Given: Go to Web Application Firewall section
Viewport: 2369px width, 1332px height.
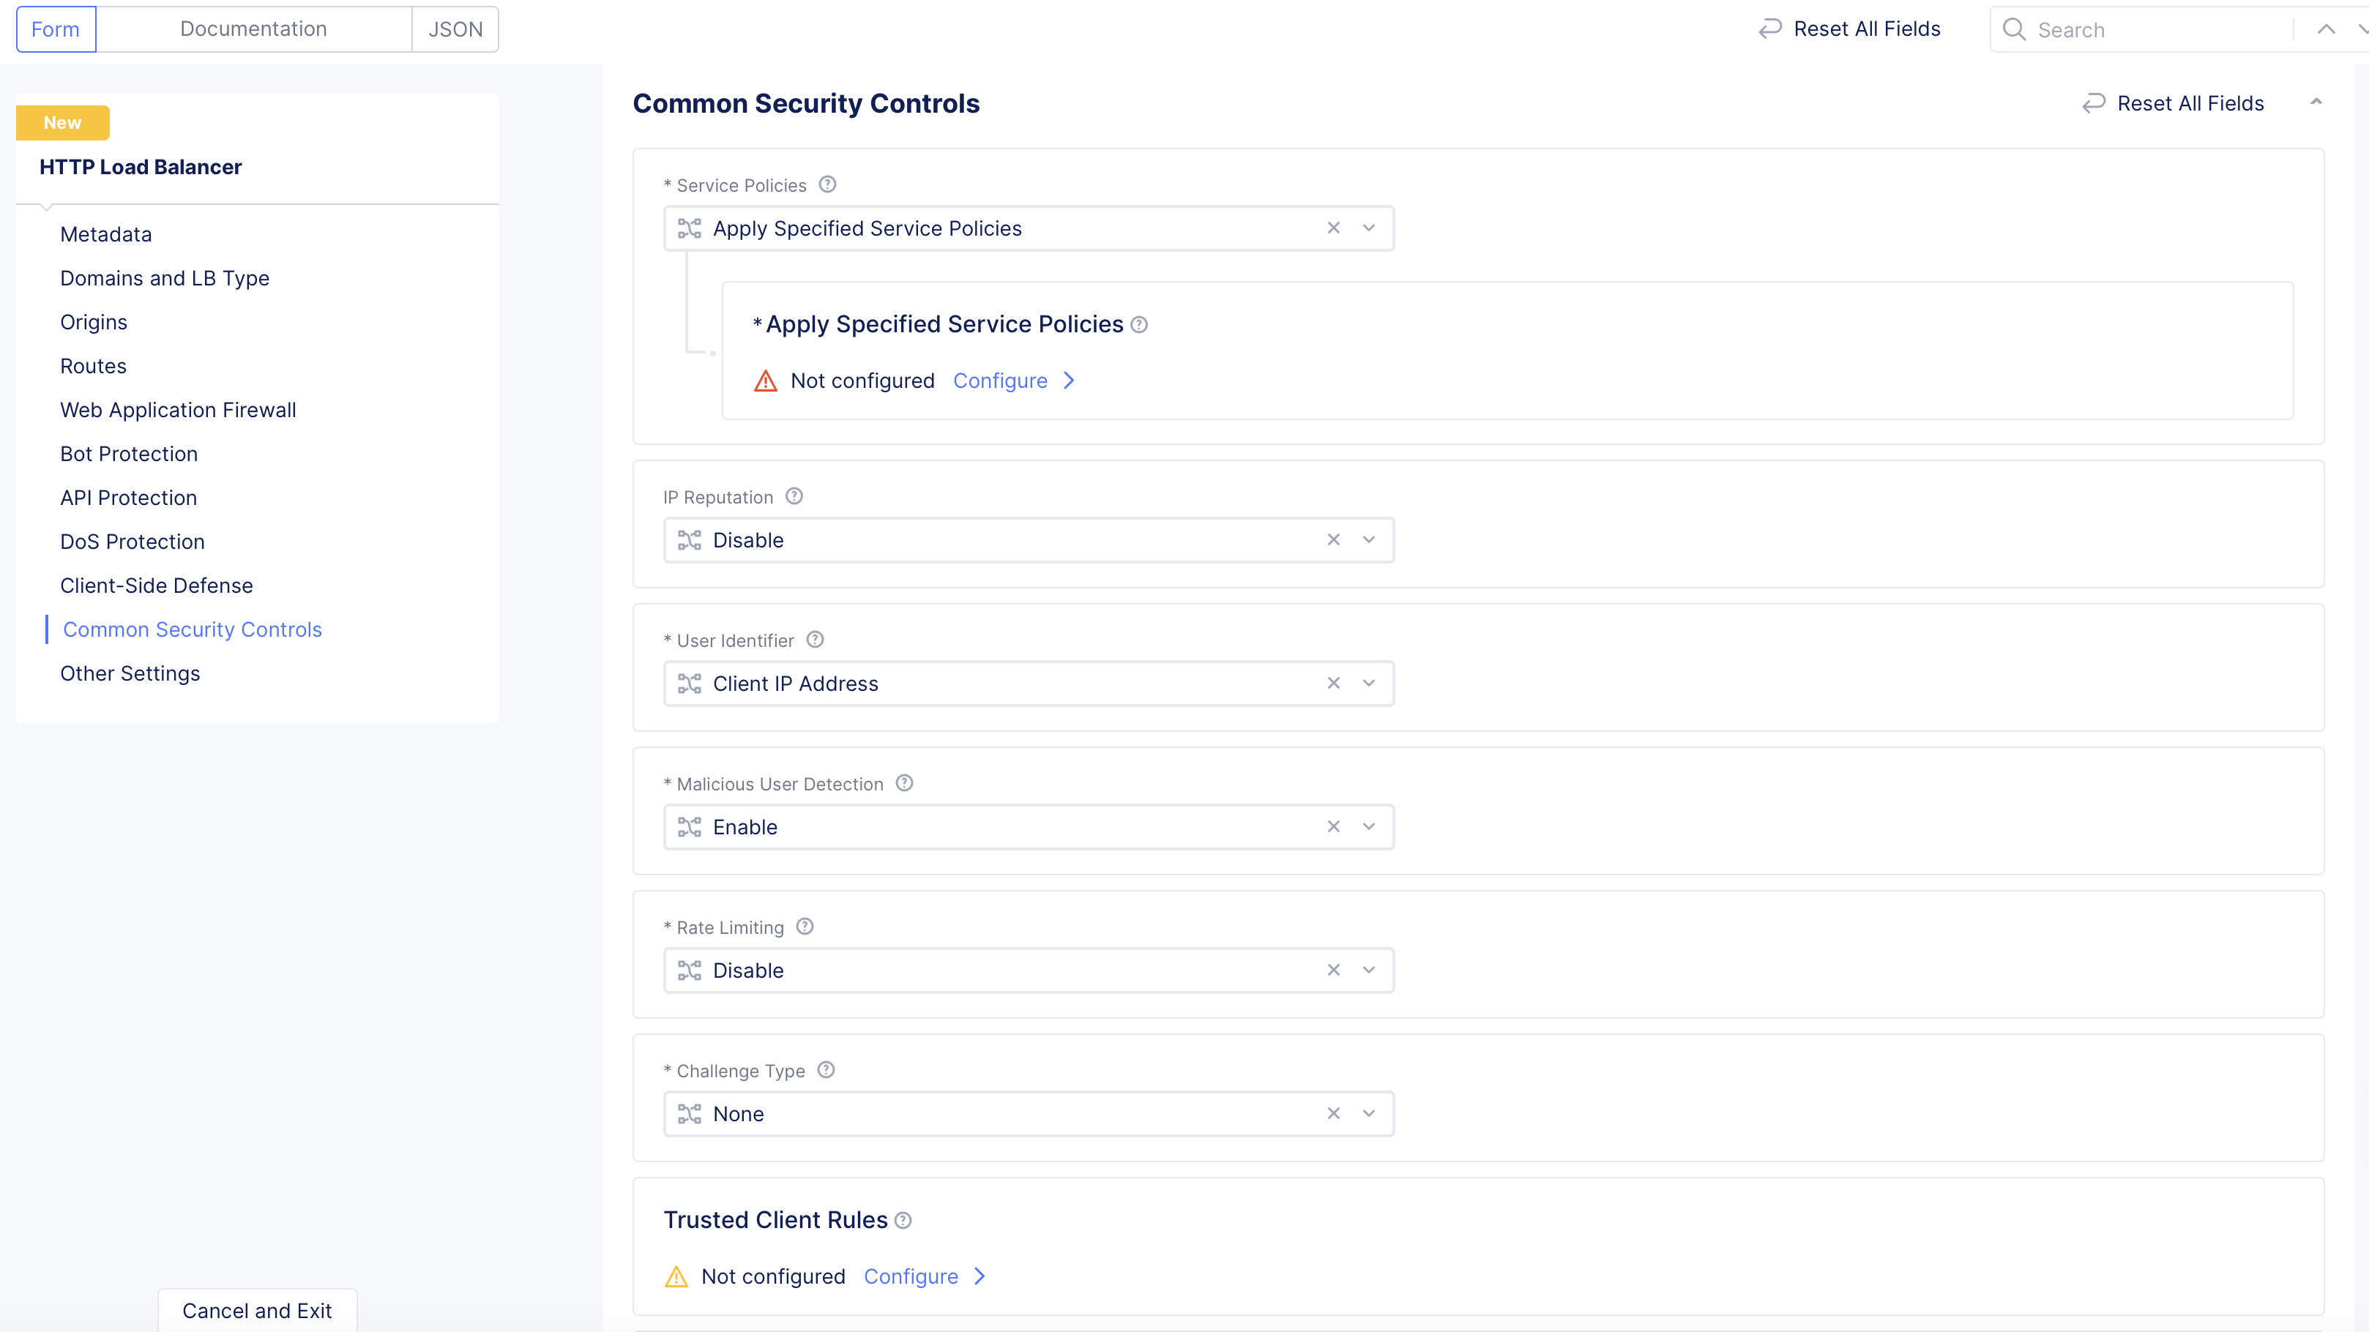Looking at the screenshot, I should click(177, 410).
